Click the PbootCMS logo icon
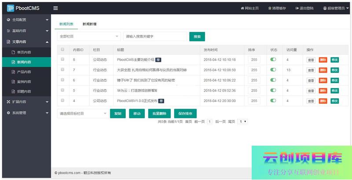This screenshot has height=180, width=352. (10, 8)
